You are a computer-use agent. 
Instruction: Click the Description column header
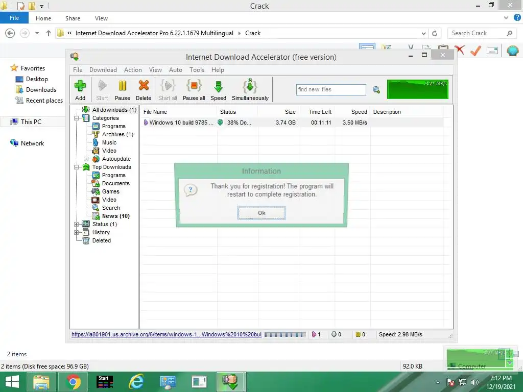point(407,112)
